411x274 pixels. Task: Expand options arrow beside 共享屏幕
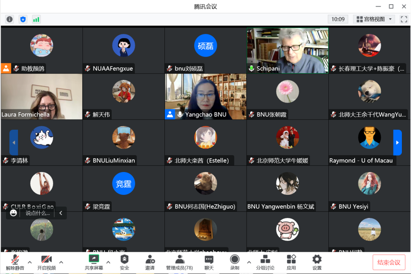[x=108, y=262]
